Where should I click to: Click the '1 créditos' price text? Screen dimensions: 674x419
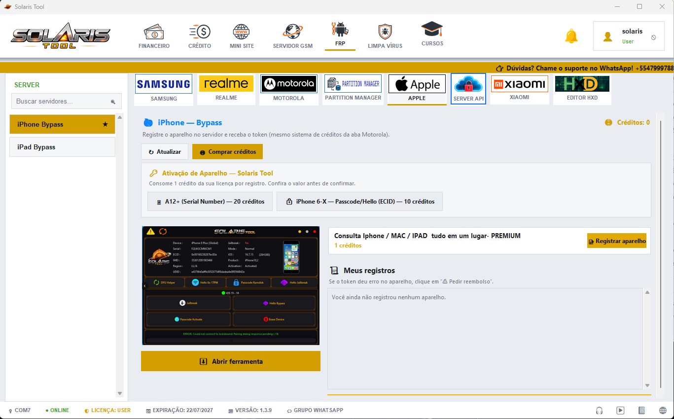click(348, 245)
